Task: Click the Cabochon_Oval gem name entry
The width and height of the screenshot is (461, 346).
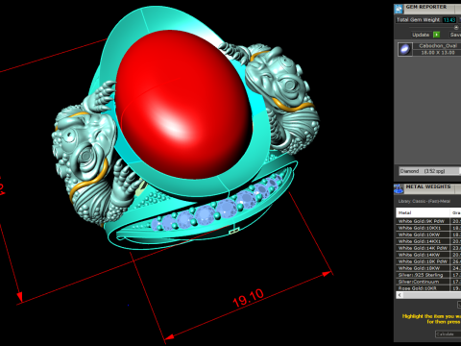Action: pyautogui.click(x=438, y=46)
